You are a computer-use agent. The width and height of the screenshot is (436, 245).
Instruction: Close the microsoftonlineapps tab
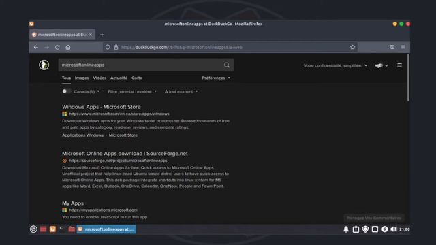[91, 35]
